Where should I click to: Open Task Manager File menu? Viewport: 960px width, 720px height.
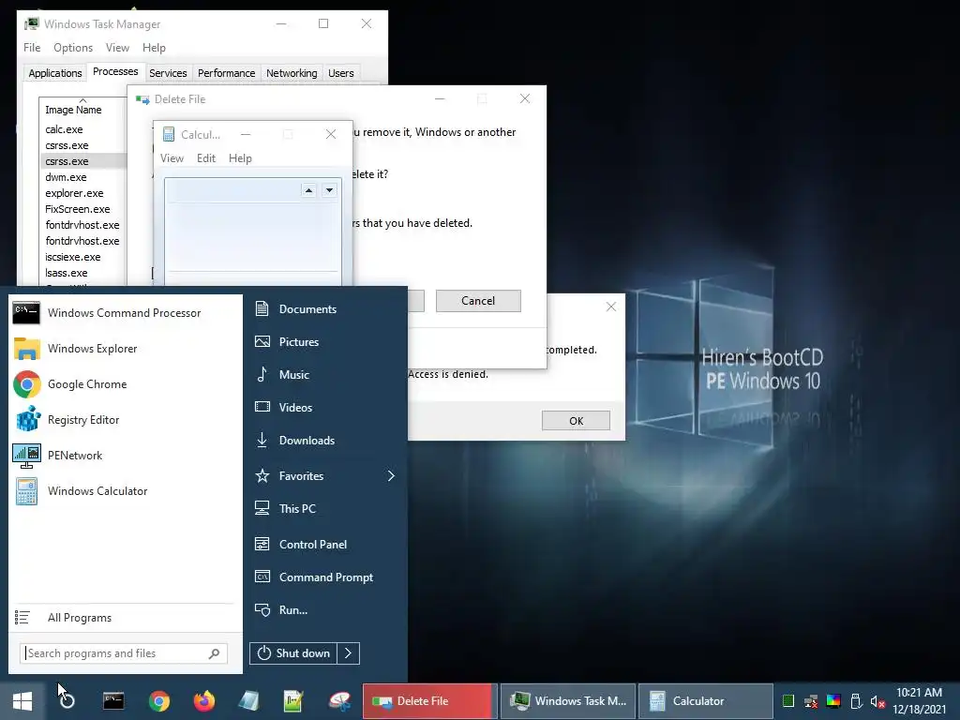[32, 48]
